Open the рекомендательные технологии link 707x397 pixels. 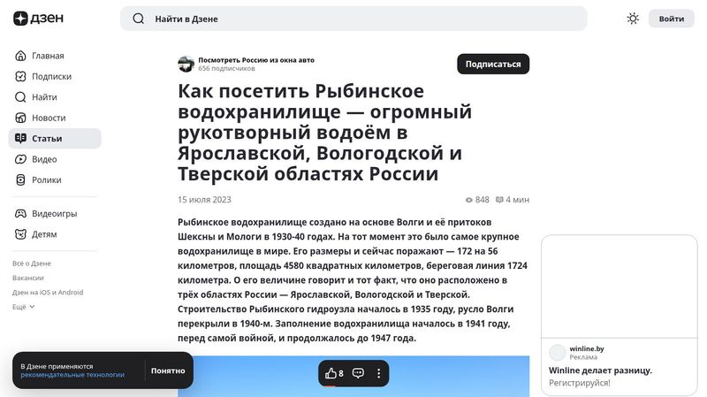[72, 375]
